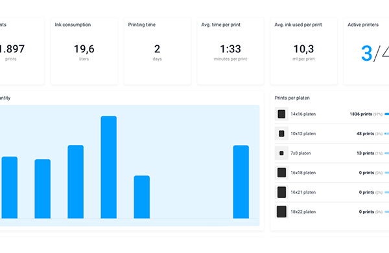Click the 7x8 platen icon
This screenshot has height=253, width=389.
281,153
